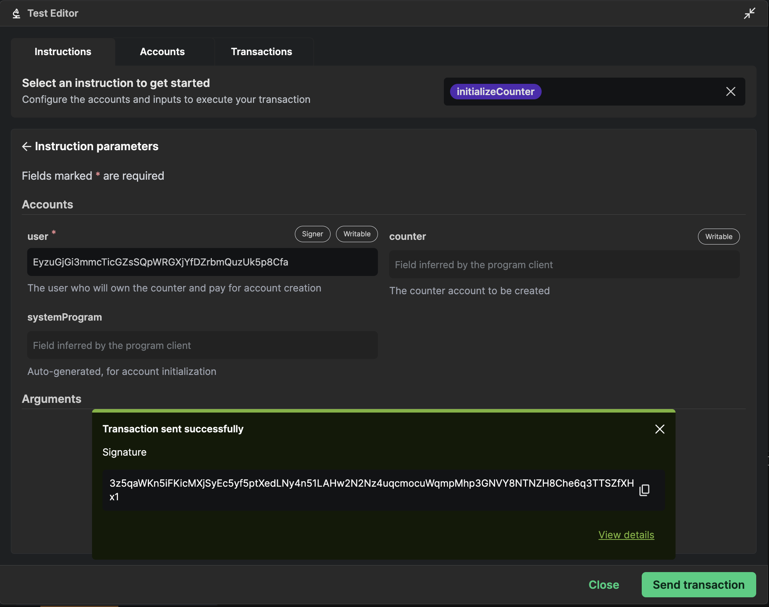Dismiss the transaction success notification
This screenshot has height=607, width=769.
660,429
